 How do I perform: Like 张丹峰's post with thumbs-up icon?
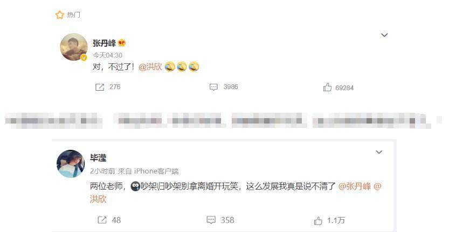[x=327, y=87]
